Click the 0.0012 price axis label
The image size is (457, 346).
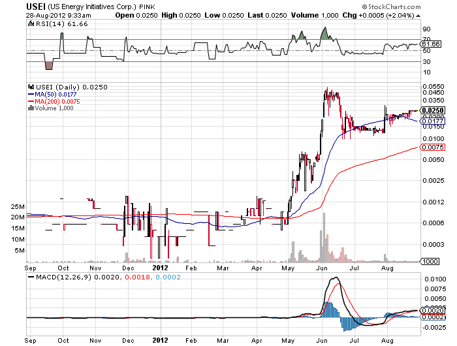433,202
